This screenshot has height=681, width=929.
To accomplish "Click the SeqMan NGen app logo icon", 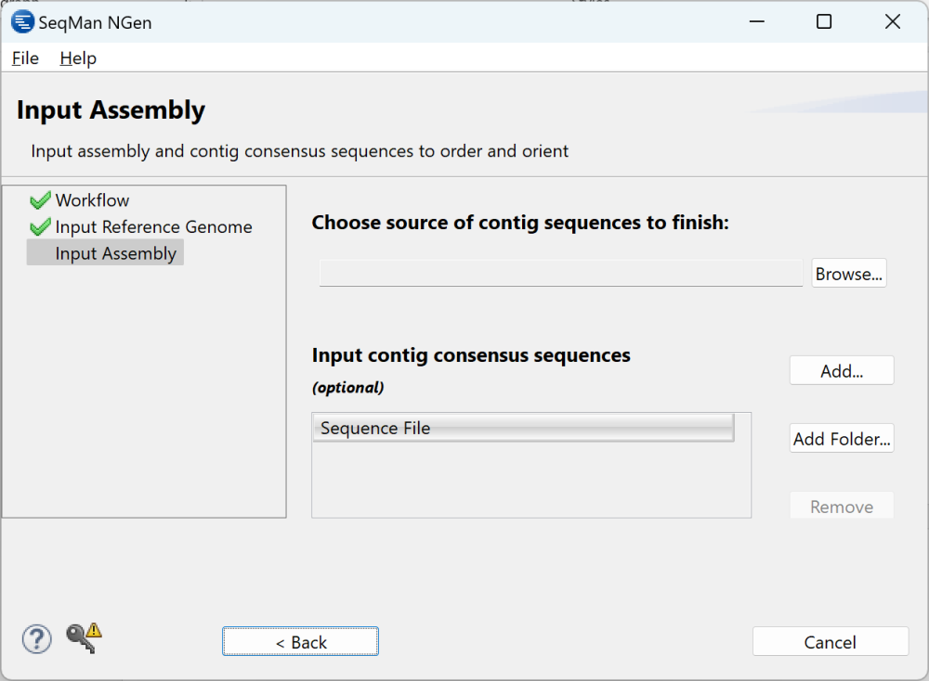I will pos(22,22).
